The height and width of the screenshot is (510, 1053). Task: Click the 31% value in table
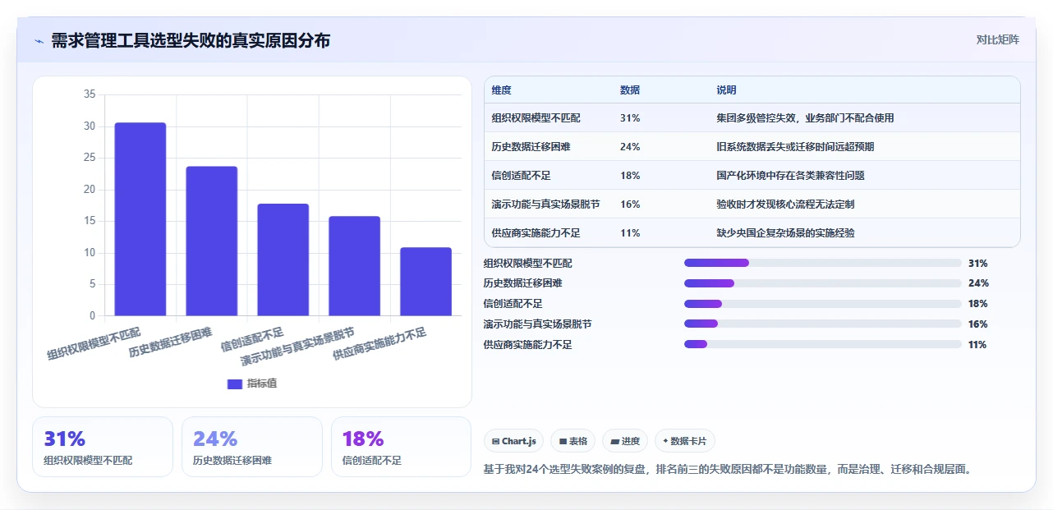(x=630, y=118)
